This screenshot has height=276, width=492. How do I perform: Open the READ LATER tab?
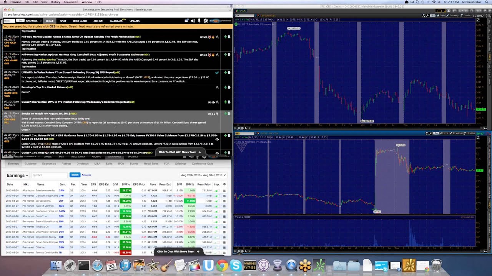[80, 21]
